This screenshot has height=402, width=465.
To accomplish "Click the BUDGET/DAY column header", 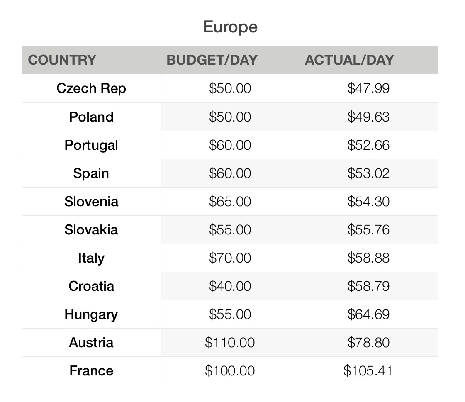I will (x=212, y=60).
